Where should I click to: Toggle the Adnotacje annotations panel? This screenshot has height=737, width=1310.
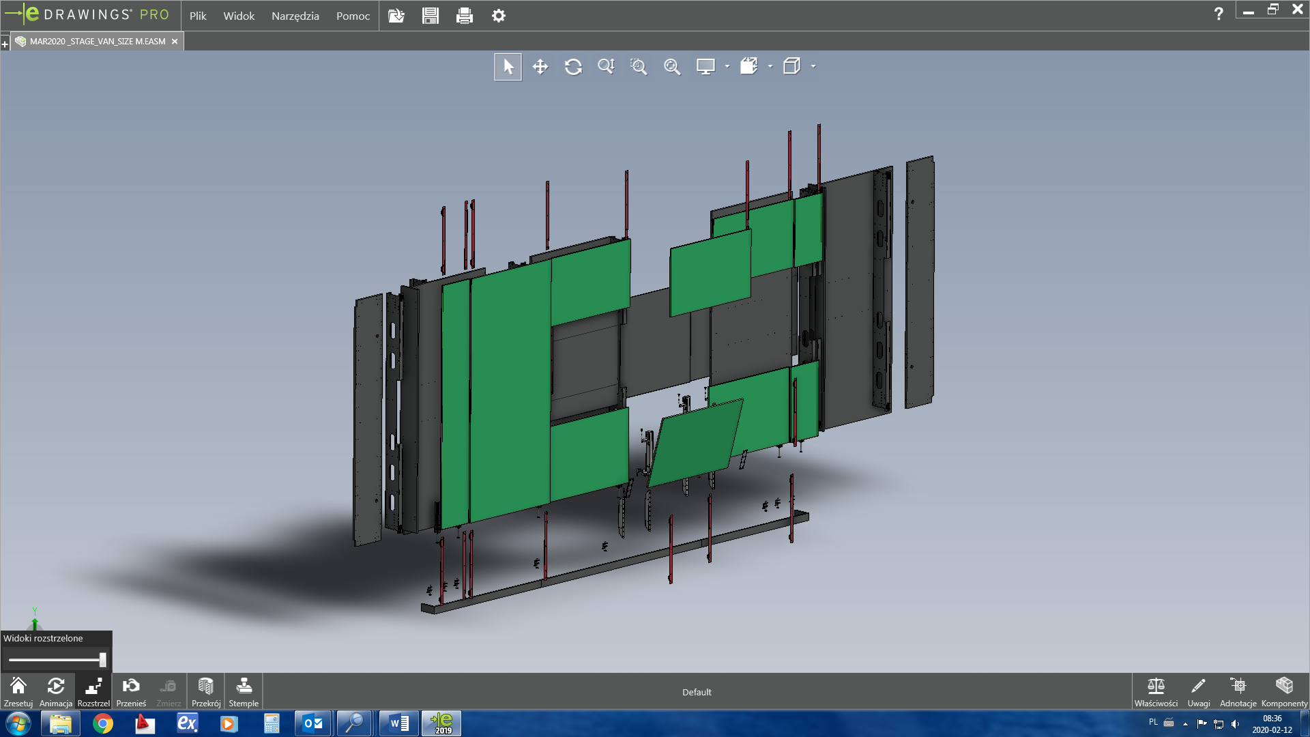(1238, 691)
